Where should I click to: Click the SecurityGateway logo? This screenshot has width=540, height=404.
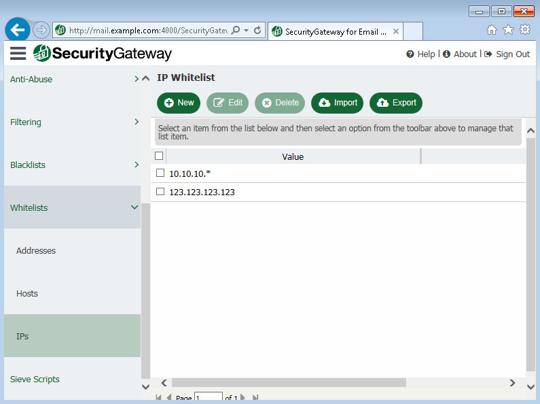tap(103, 54)
